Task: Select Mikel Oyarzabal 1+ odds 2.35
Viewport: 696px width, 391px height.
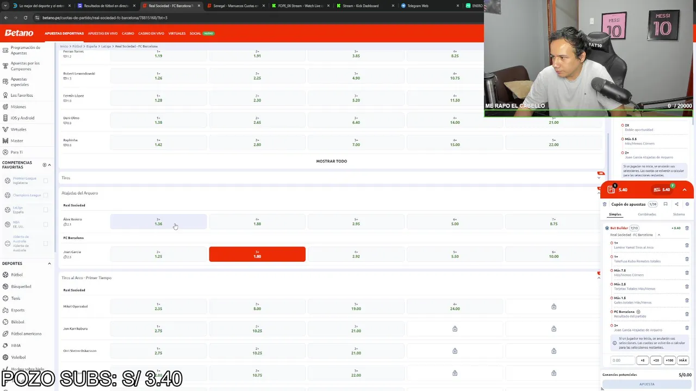Action: pyautogui.click(x=158, y=306)
